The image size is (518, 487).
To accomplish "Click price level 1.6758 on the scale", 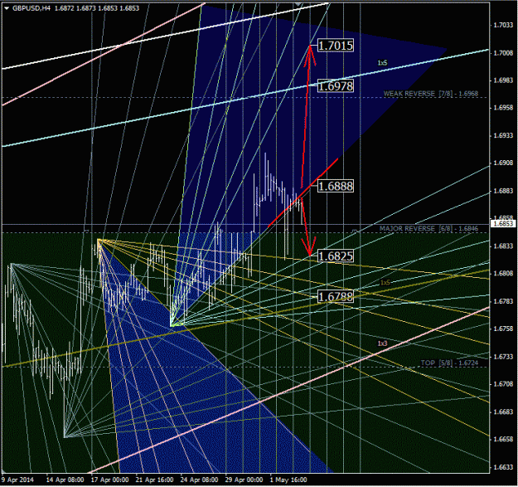I will click(x=503, y=329).
